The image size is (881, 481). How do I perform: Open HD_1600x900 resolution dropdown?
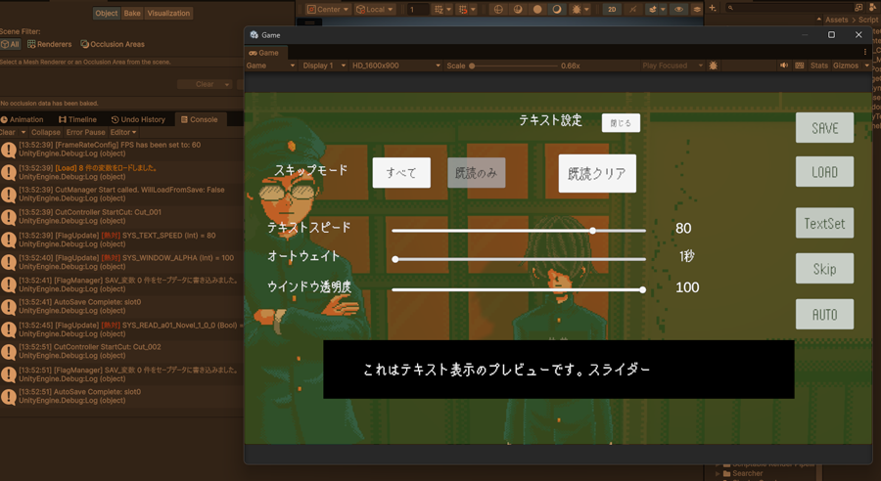coord(396,66)
